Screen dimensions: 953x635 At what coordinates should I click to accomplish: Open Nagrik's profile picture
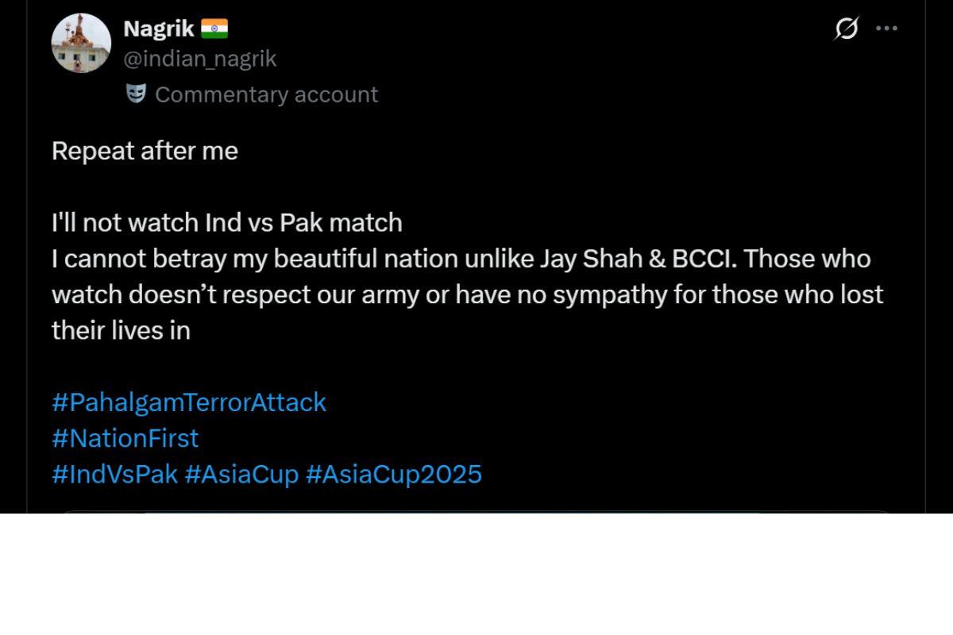click(x=80, y=42)
